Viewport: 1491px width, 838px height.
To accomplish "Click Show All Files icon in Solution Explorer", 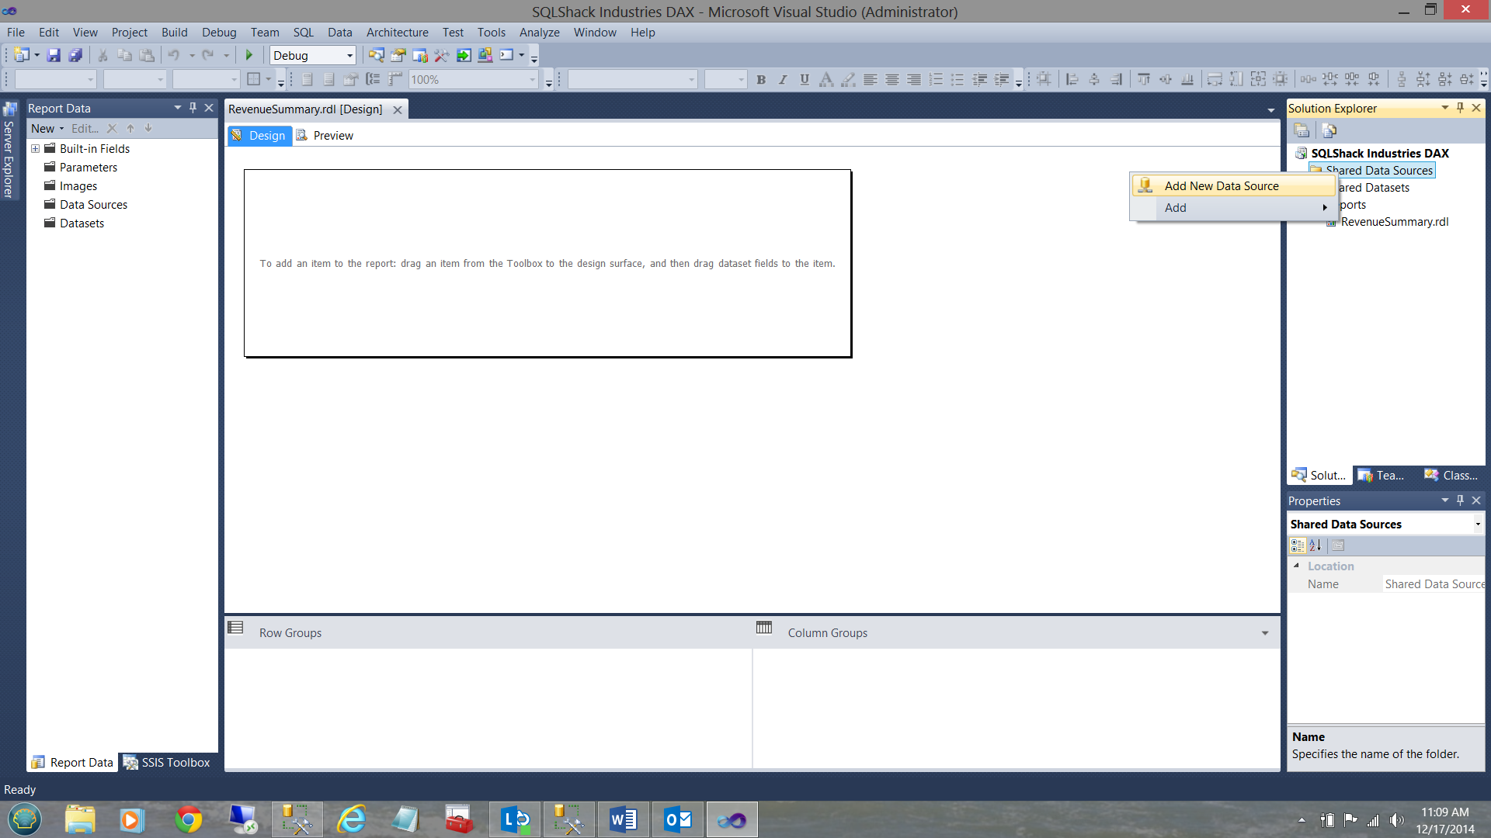I will [1329, 130].
